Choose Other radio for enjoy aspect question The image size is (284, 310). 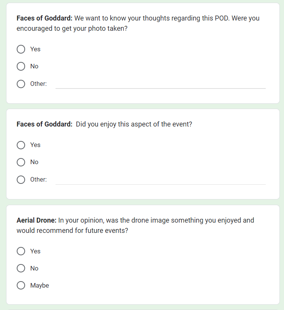[x=21, y=180]
